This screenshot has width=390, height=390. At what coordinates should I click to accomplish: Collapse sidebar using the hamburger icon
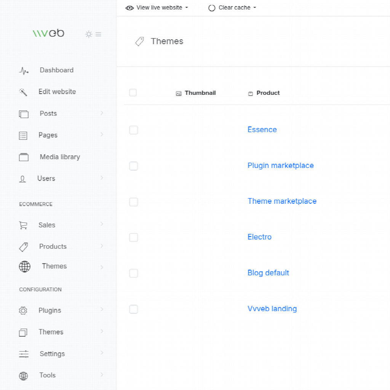tap(98, 34)
